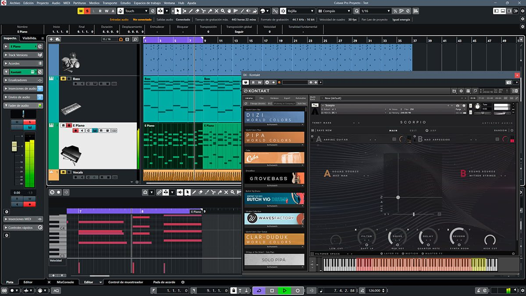526x296 pixels.
Task: Toggle Solo on the E Piano track
Action: coord(68,125)
